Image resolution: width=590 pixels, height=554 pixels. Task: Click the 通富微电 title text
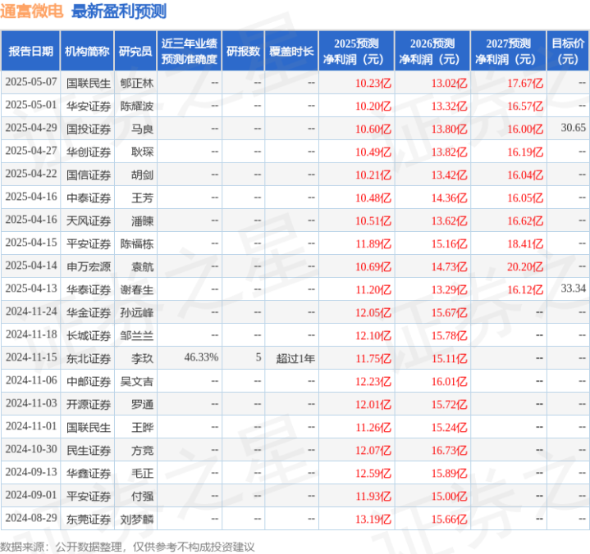pyautogui.click(x=32, y=11)
